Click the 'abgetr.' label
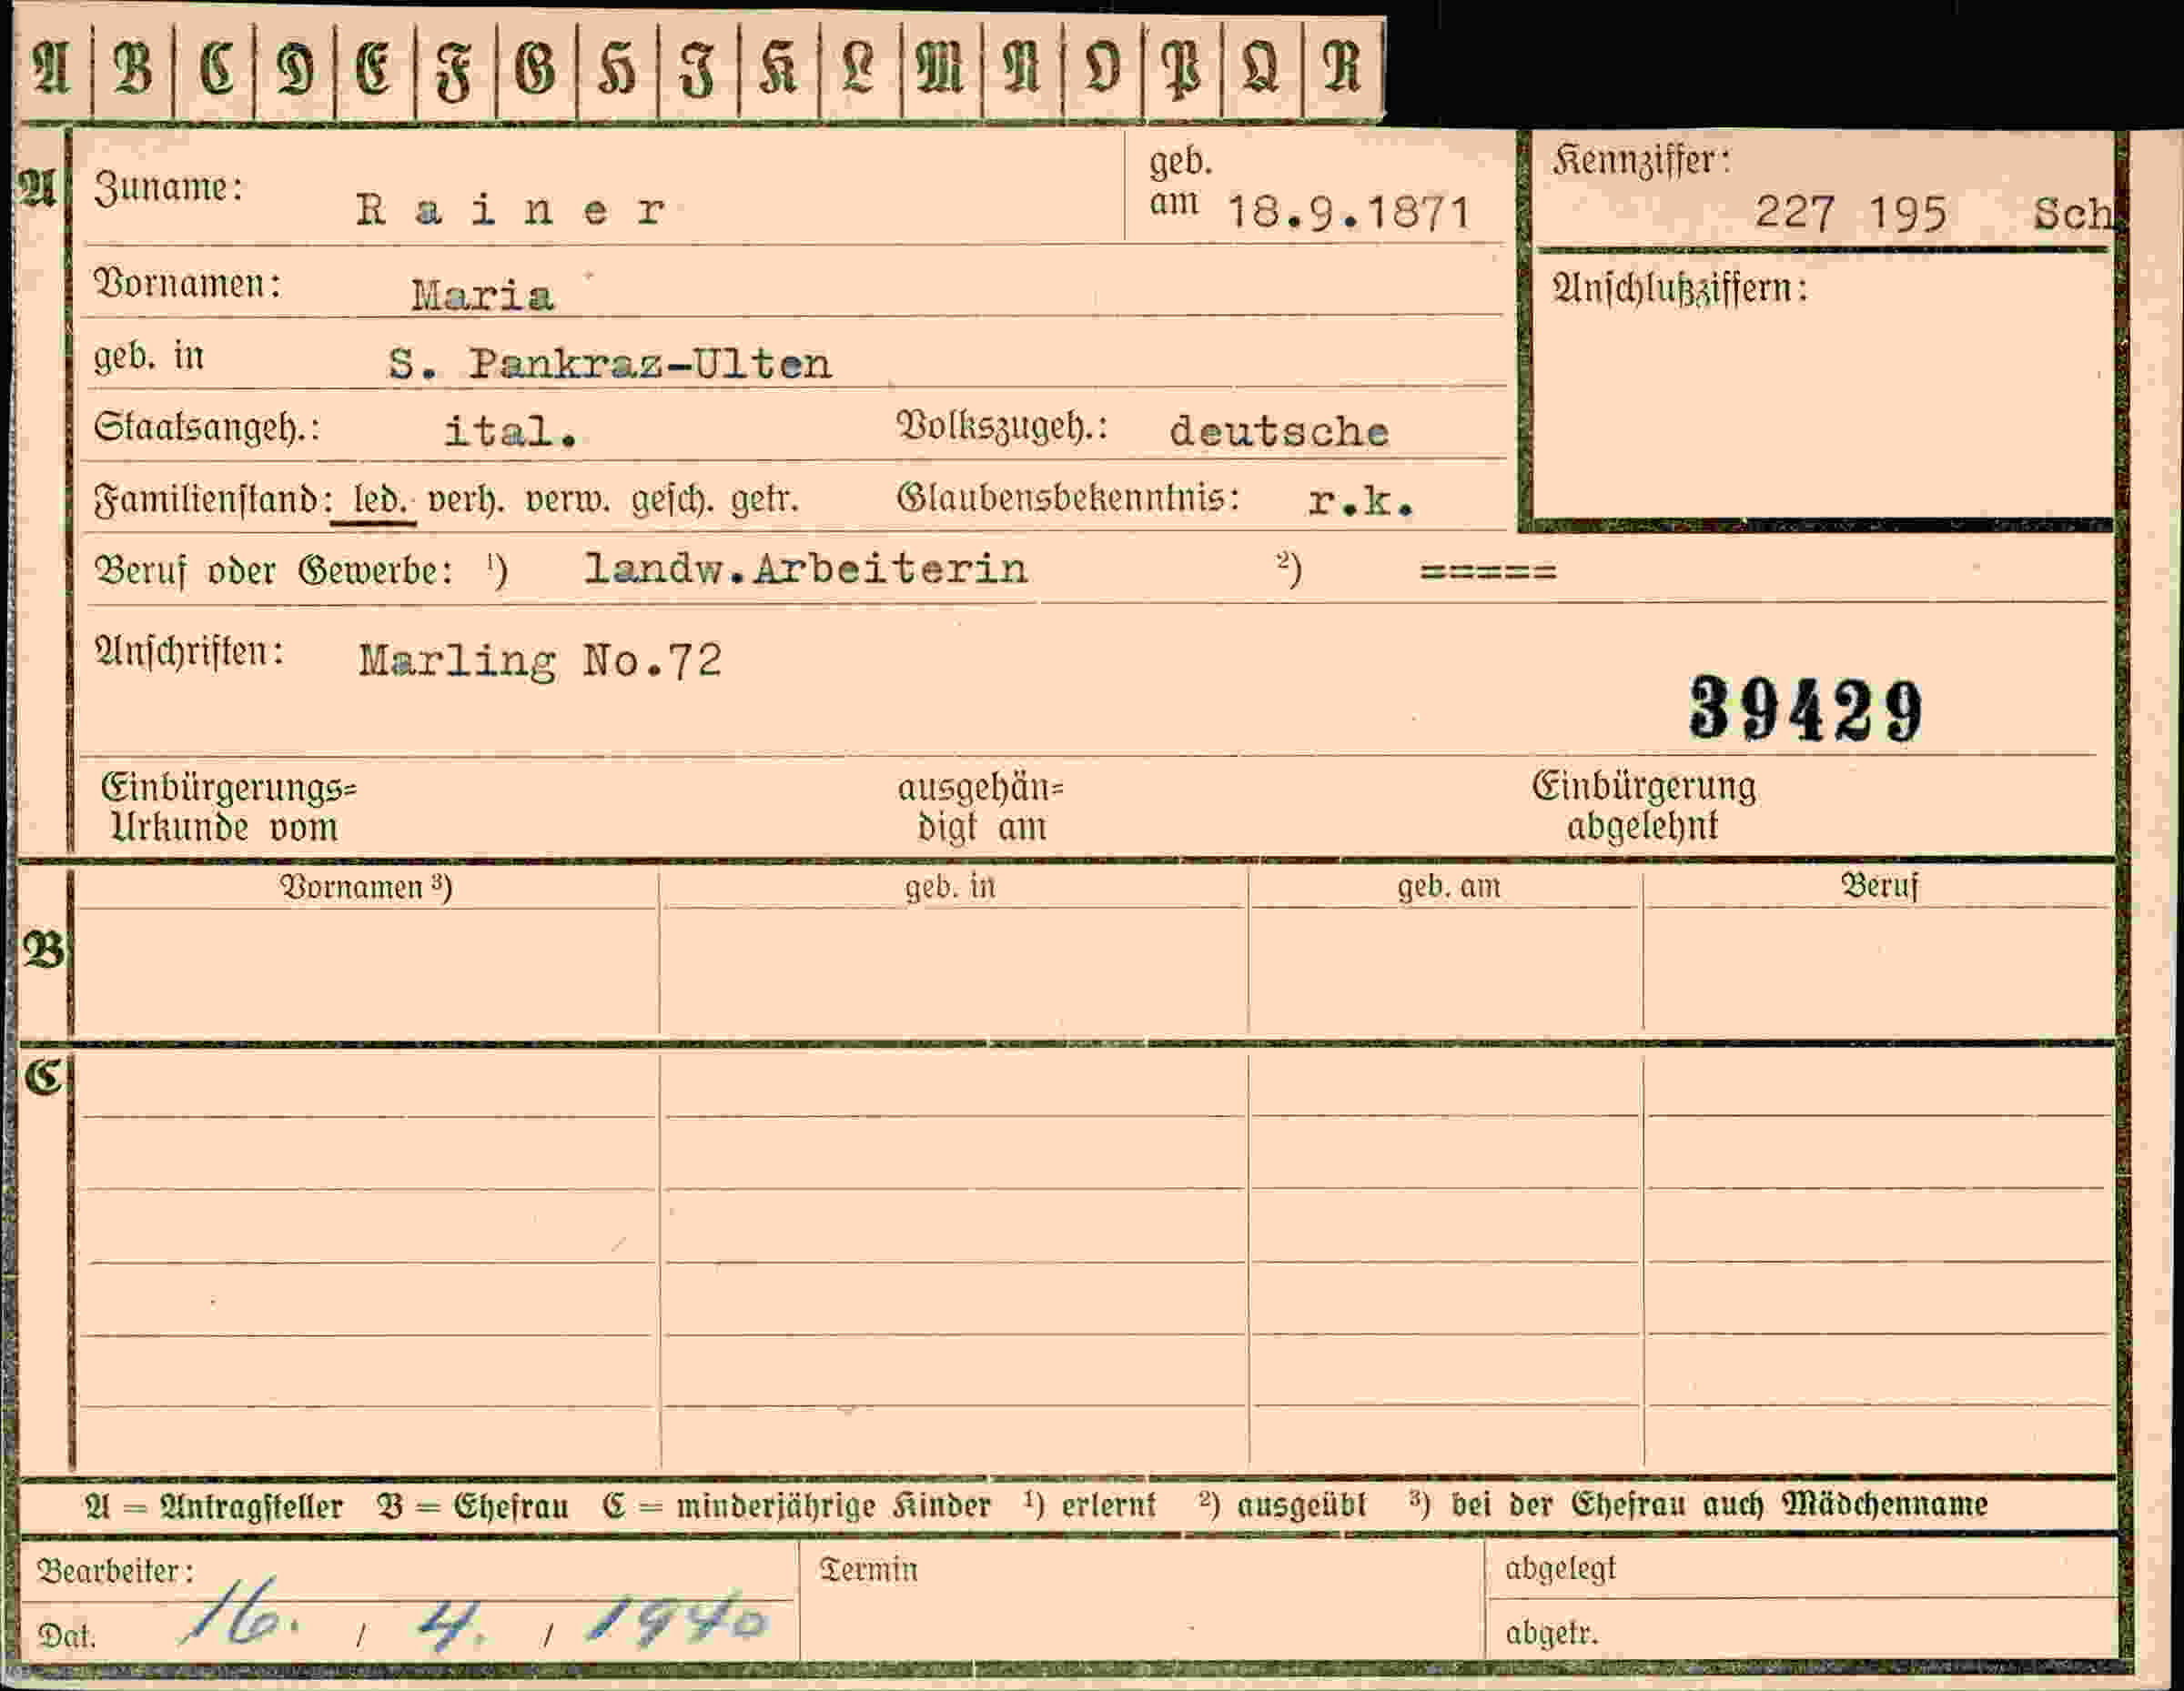Viewport: 2184px width, 1691px height. point(1552,1633)
